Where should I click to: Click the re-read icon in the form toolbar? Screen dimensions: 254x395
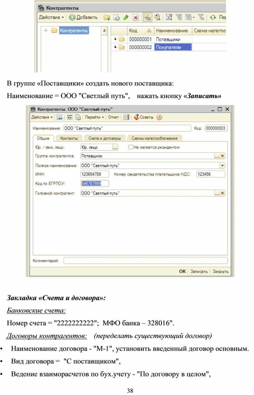tap(69, 117)
